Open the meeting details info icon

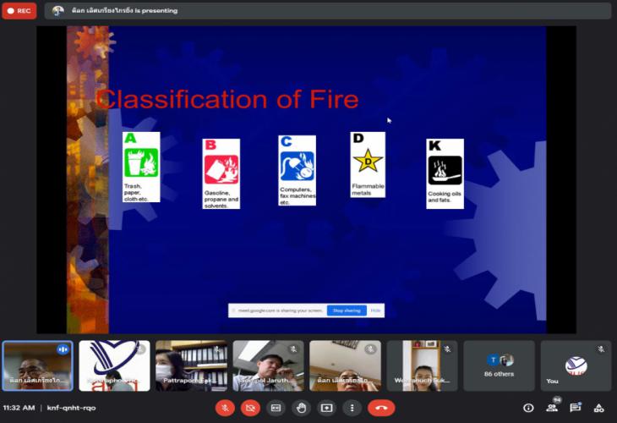528,408
